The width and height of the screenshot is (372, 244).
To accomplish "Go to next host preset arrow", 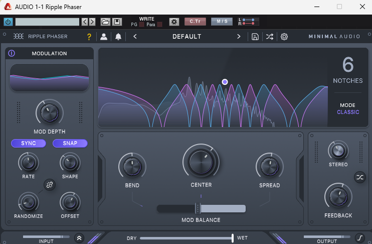I will (x=92, y=22).
